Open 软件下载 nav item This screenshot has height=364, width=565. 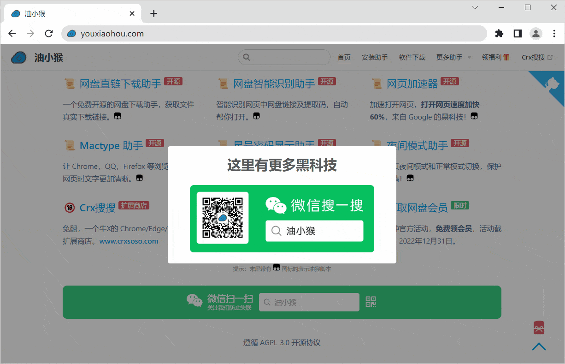coord(412,58)
